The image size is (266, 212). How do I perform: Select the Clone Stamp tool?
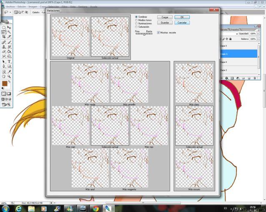click(4, 47)
